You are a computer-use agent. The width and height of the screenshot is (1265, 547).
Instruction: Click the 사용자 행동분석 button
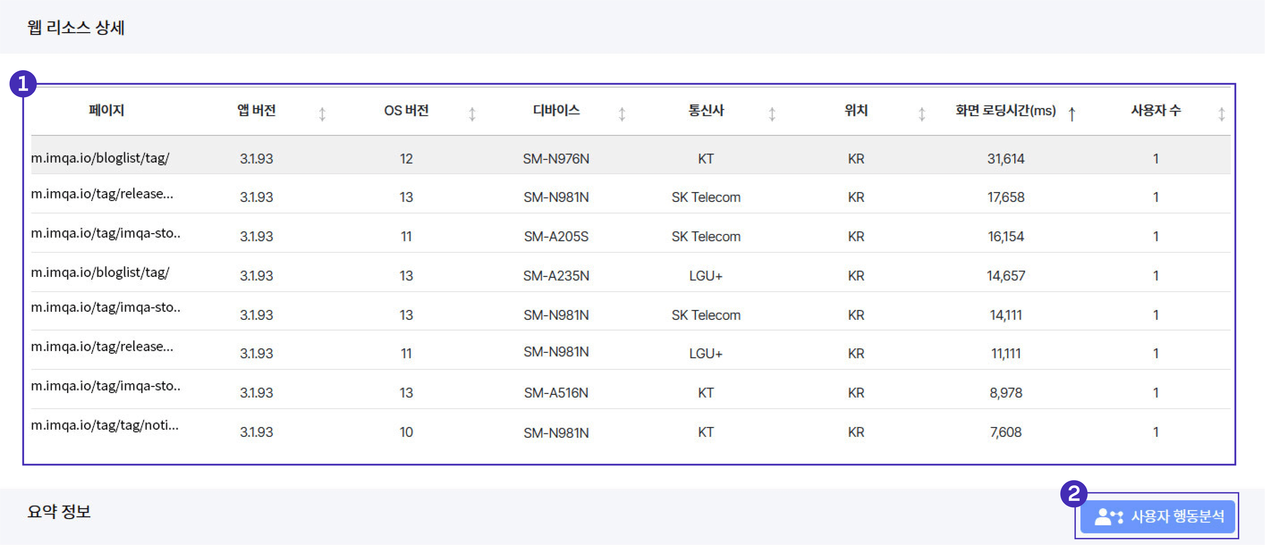click(x=1158, y=517)
